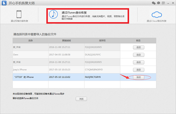Click the 请手动选择iTunes备份文件 text

[26, 98]
